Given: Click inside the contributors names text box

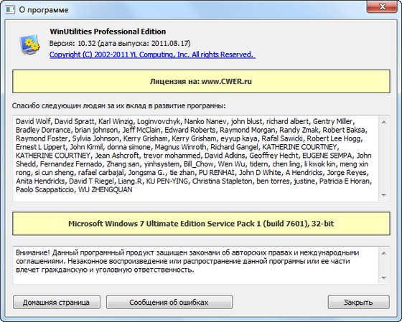Looking at the screenshot, I should coord(196,158).
